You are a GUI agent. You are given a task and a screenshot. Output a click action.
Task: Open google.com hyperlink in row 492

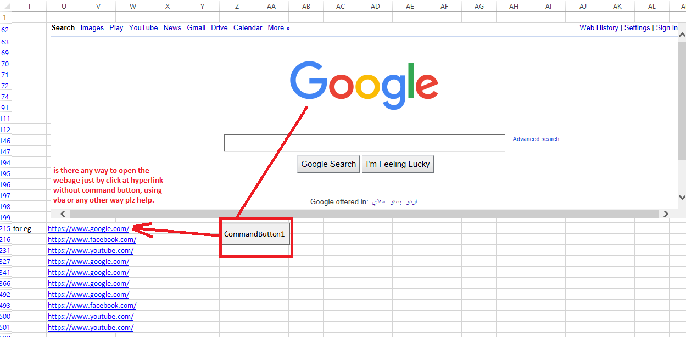pos(88,295)
